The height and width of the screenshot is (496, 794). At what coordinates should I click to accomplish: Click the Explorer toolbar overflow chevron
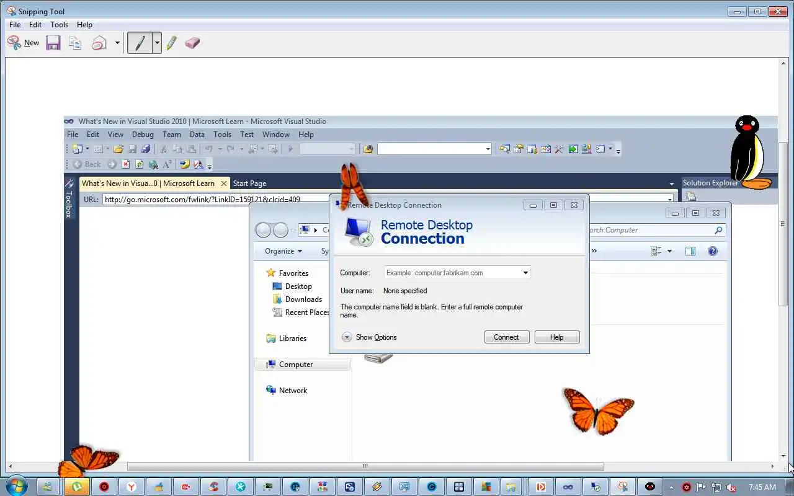[x=594, y=251]
